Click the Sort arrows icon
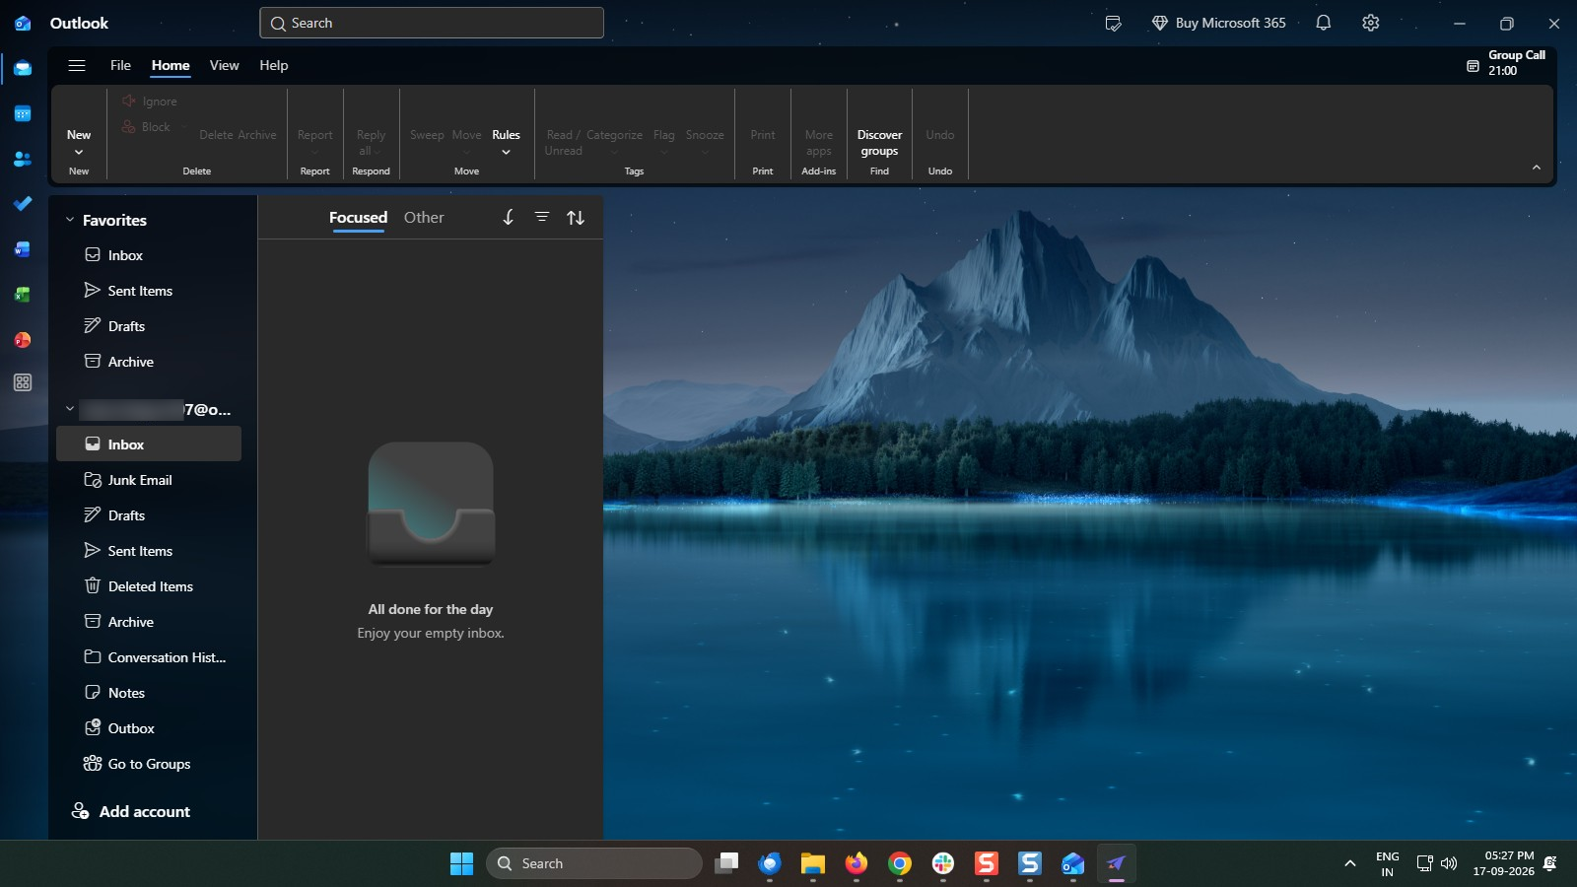This screenshot has width=1577, height=887. pyautogui.click(x=576, y=218)
